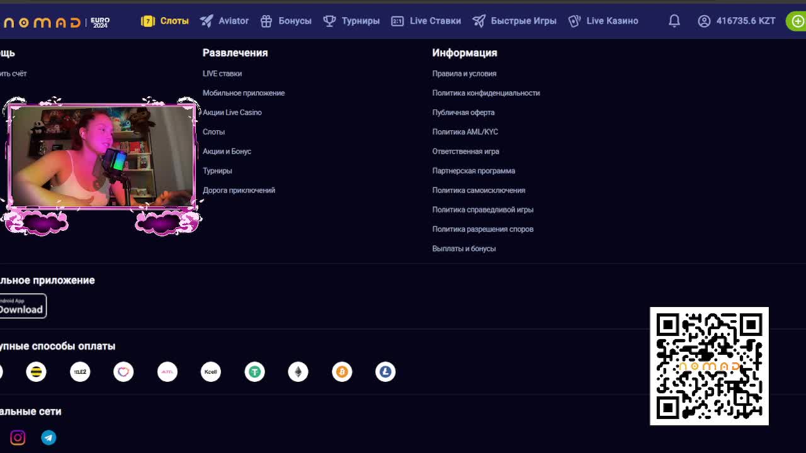Open the Турниры menu item
806x453 pixels.
(351, 21)
